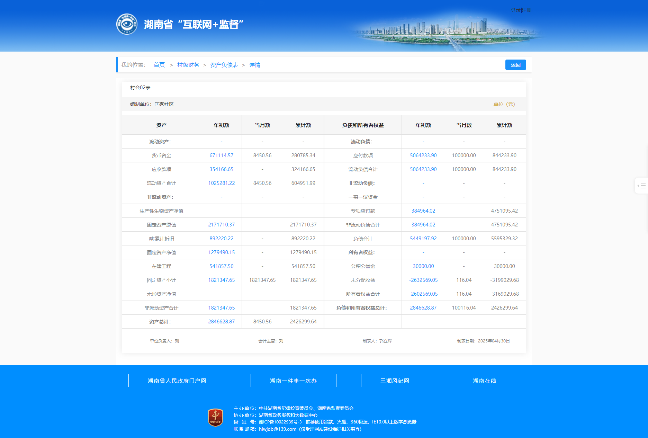Open the side panel list toggle icon
The width and height of the screenshot is (648, 438).
(x=641, y=186)
